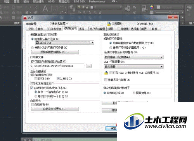
Task: Toggle 自动保存打印和发布日志 checkbox
Action: tap(32, 88)
